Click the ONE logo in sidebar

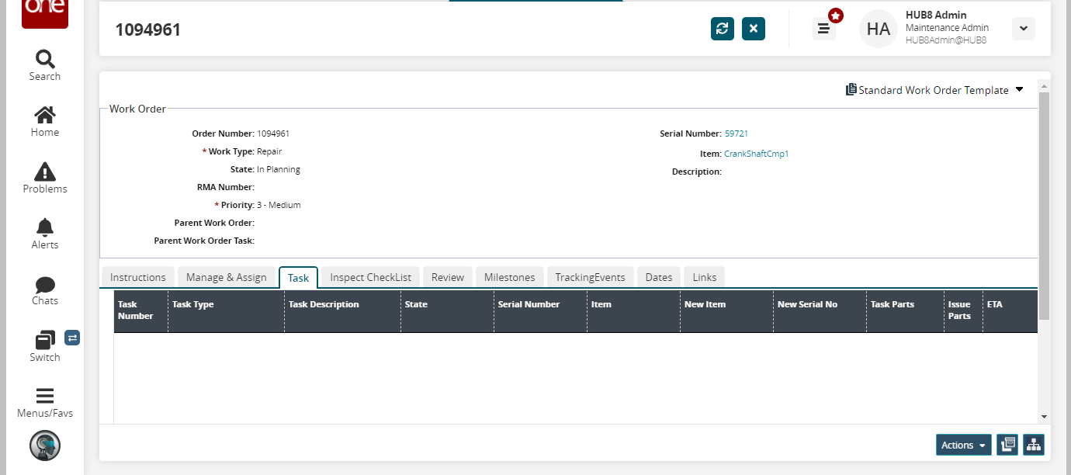[x=45, y=12]
